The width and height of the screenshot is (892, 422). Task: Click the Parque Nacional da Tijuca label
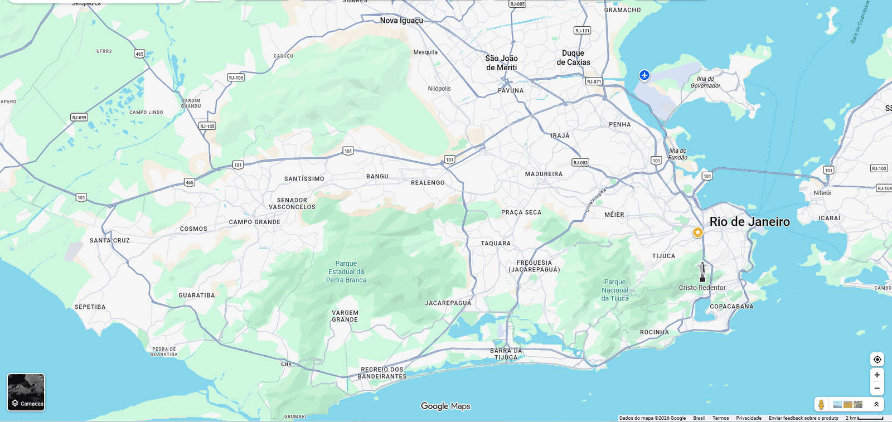pos(615,290)
